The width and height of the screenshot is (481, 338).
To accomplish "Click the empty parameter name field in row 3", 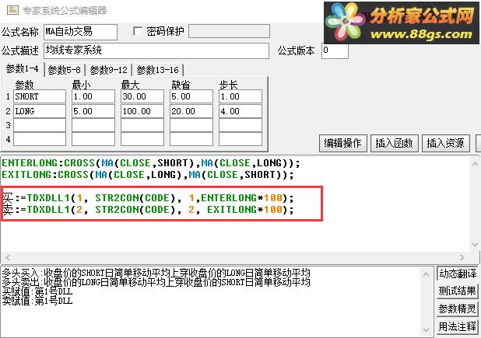I will (x=40, y=125).
